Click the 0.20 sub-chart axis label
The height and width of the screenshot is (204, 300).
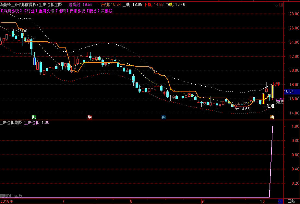point(295,183)
